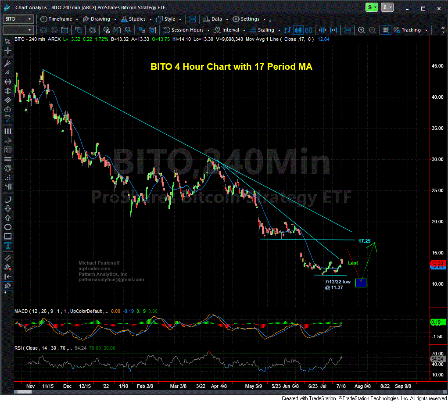Switch to OHLC bar type
This screenshot has width=448, height=401.
288,30
